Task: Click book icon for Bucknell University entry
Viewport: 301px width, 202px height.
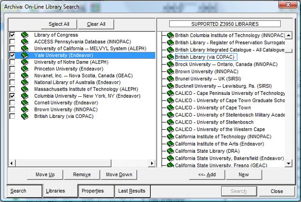Action: coord(170,86)
